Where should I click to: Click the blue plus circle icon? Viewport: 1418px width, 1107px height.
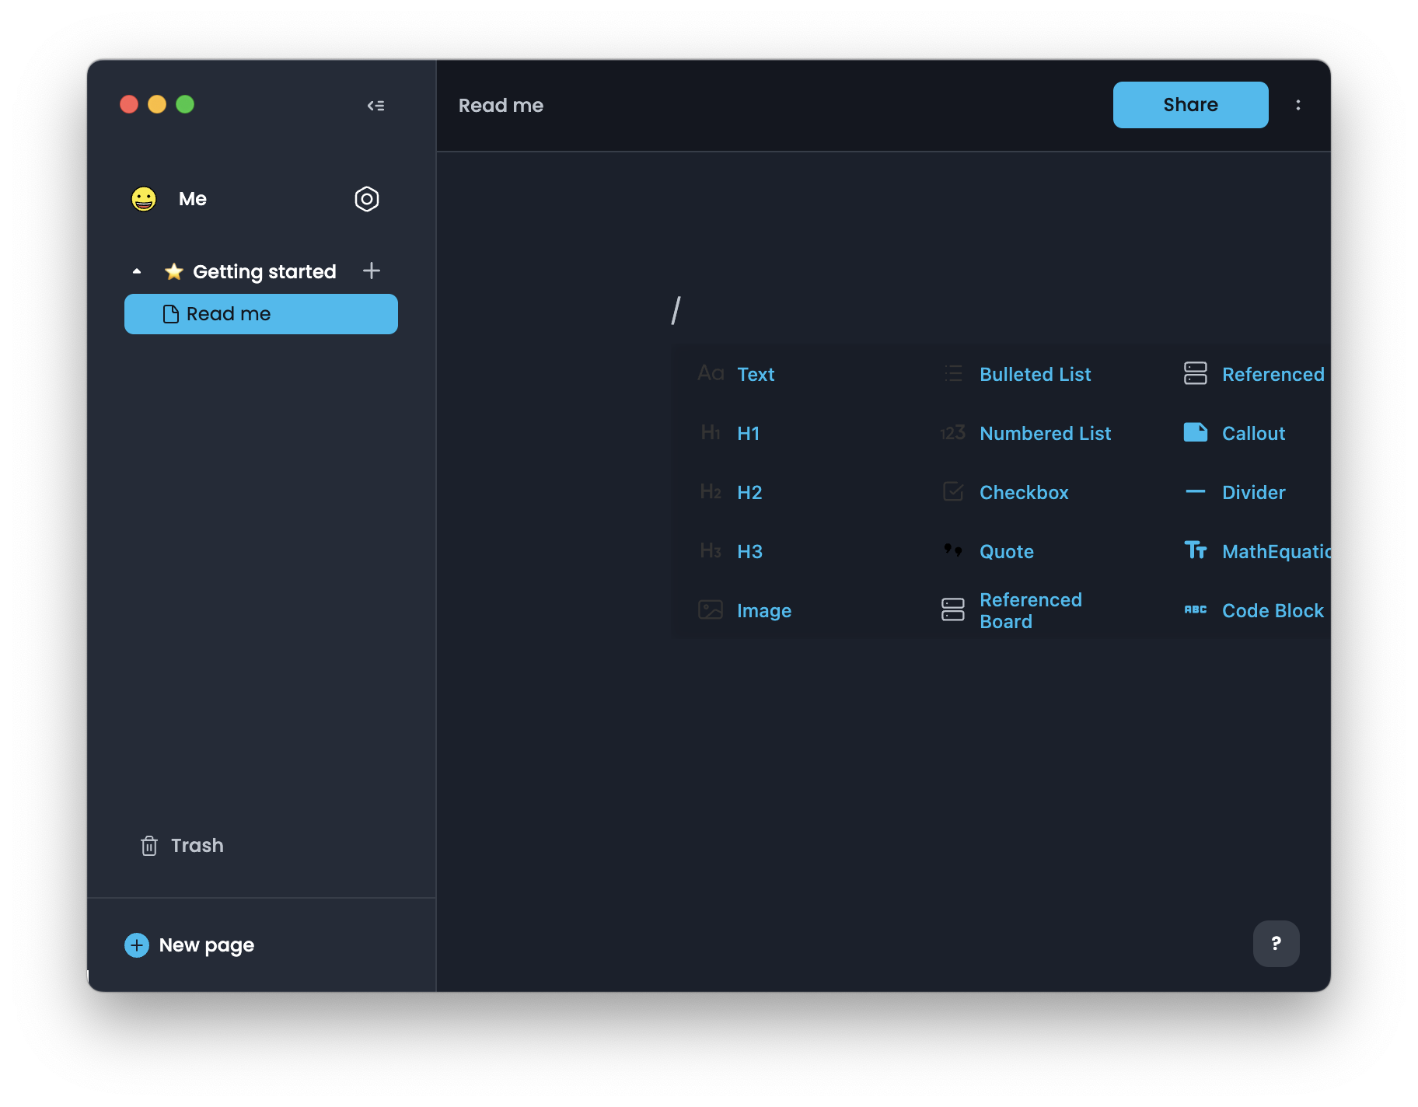(137, 945)
